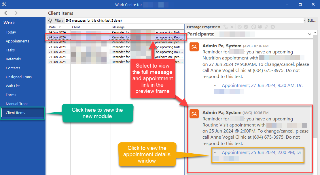Open the tools icon in title bar
The image size is (320, 175).
[x=4, y=5]
